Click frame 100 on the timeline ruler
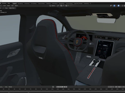 click(47, 89)
